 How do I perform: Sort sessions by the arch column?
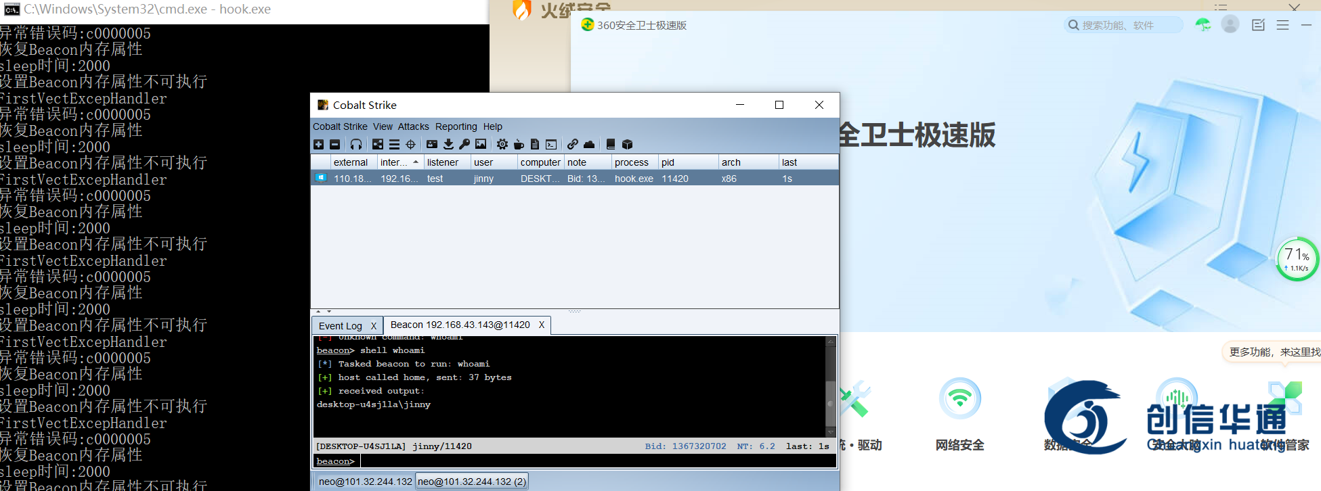pyautogui.click(x=748, y=162)
